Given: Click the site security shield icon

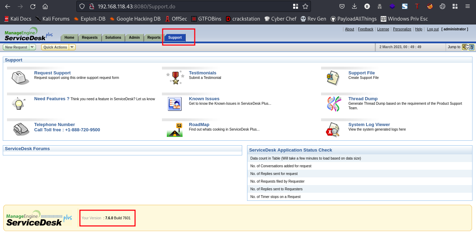Looking at the screenshot, I should click(x=82, y=6).
